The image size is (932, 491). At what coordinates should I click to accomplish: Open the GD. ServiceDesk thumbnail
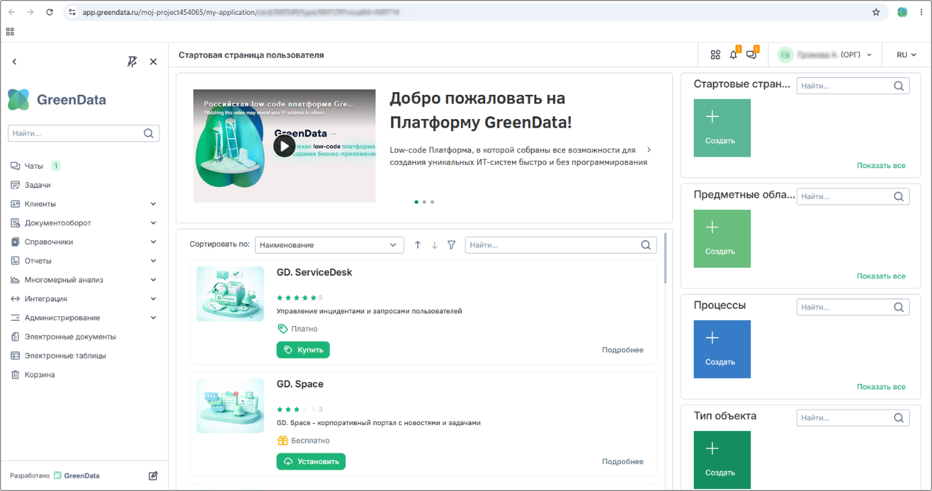click(x=230, y=294)
